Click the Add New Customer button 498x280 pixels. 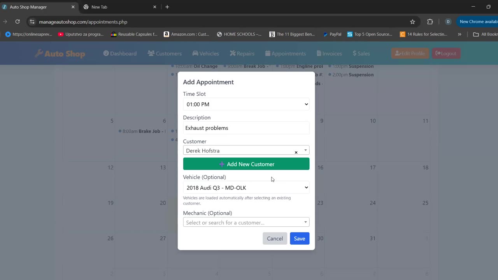[246, 164]
